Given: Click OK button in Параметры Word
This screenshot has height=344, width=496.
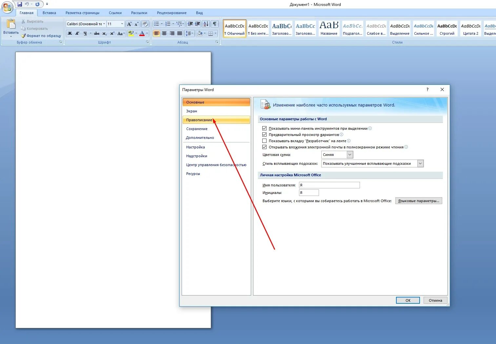Looking at the screenshot, I should pyautogui.click(x=408, y=300).
